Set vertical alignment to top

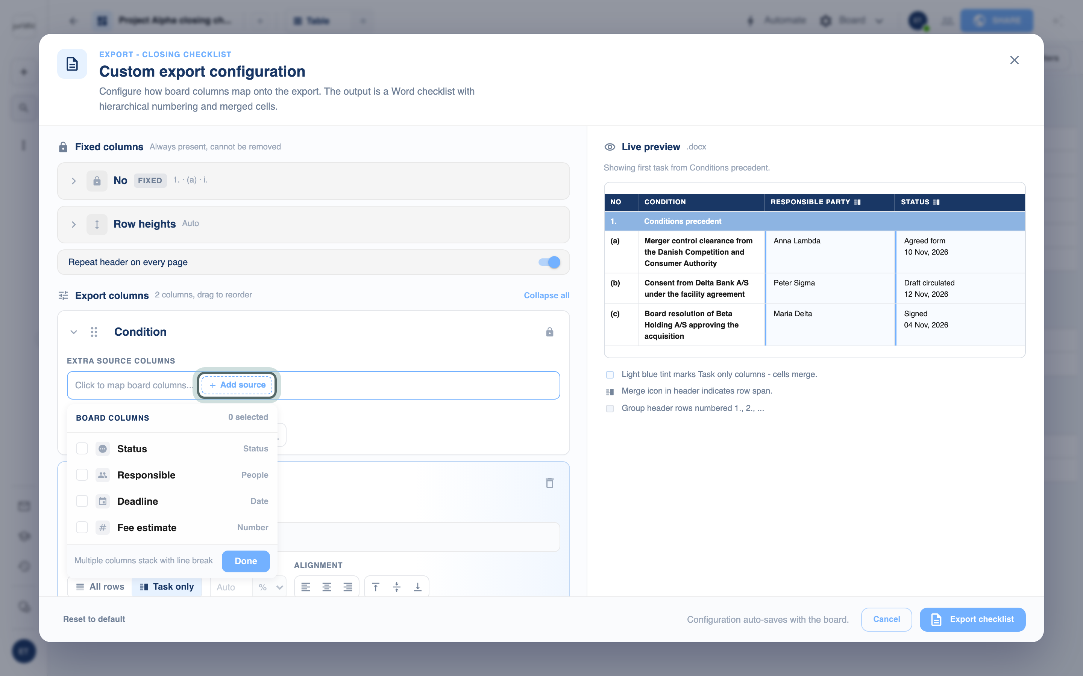pos(375,587)
